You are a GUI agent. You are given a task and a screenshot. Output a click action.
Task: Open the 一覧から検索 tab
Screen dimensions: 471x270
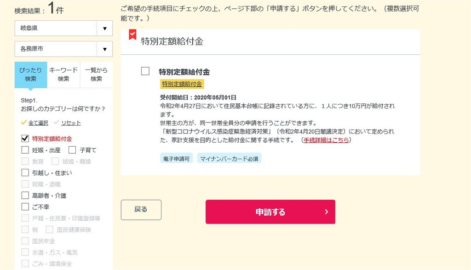(97, 75)
